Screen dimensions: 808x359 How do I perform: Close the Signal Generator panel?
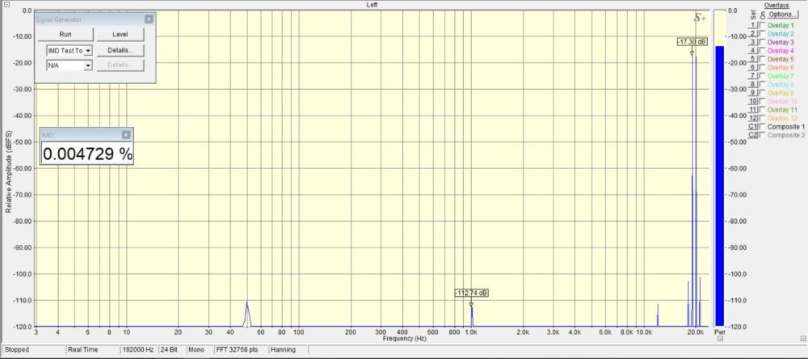[149, 19]
